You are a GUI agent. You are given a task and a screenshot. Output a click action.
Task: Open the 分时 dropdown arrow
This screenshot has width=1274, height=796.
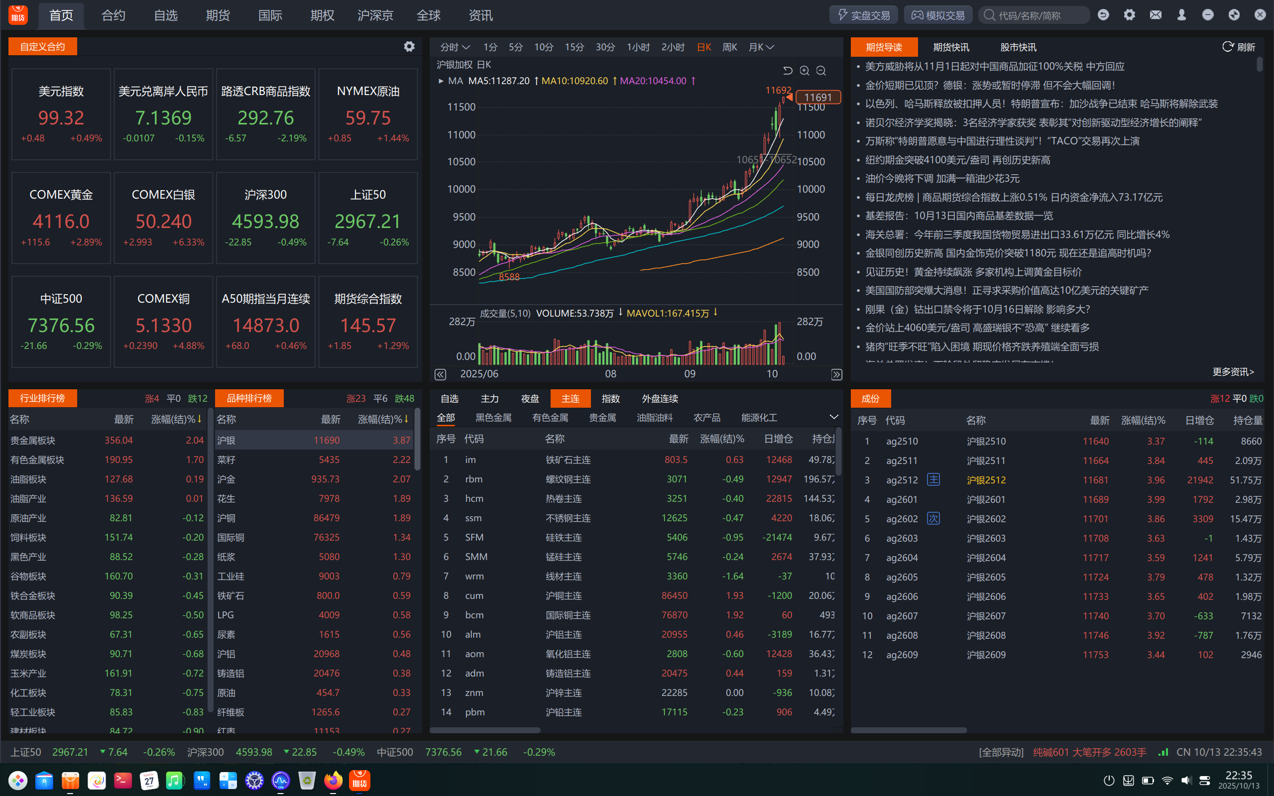[x=466, y=47]
